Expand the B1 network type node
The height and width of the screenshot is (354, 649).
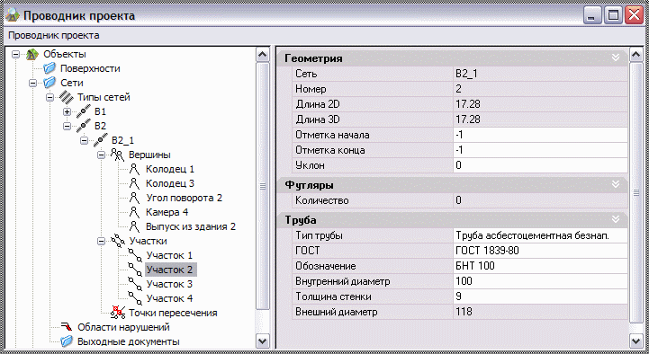67,112
